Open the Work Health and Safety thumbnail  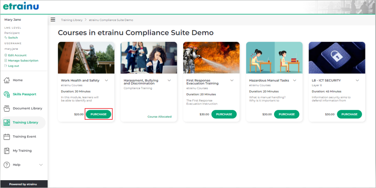86,58
